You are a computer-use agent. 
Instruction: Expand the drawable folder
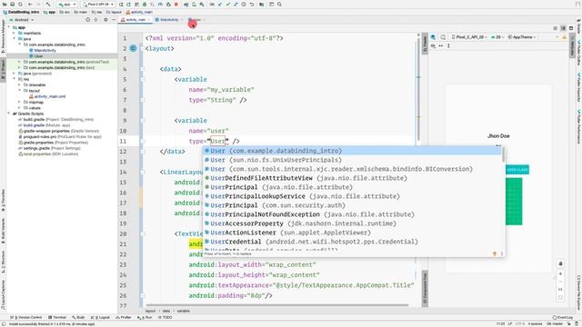click(x=19, y=84)
